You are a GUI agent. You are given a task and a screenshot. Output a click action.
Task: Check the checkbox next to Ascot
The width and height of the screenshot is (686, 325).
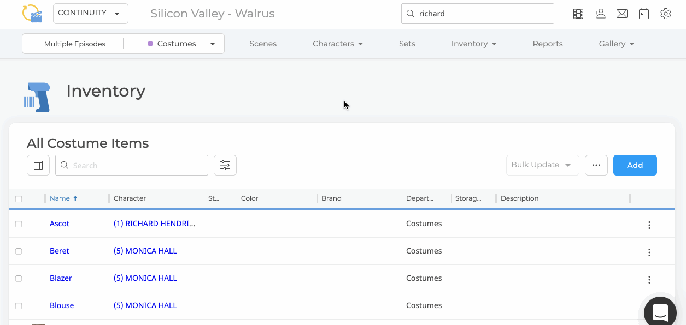(19, 224)
